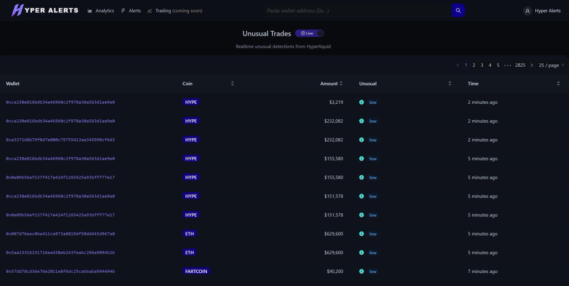Click ETH tag for wallet 0x5aa13316
This screenshot has width=569, height=286.
click(189, 252)
